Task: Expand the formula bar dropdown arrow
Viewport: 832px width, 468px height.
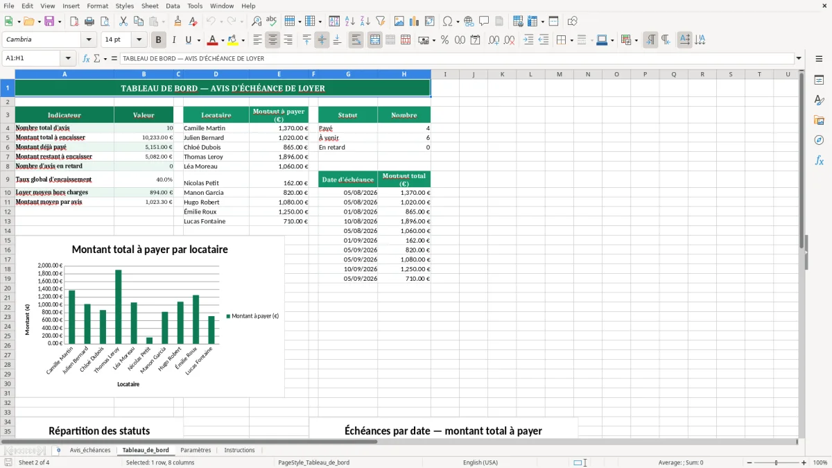Action: (x=799, y=59)
